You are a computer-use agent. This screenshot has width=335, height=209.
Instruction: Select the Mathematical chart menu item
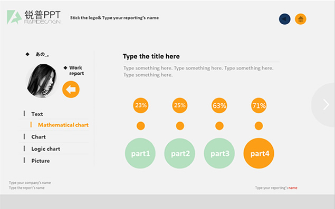pyautogui.click(x=63, y=125)
